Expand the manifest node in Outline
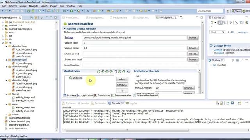 [211, 65]
